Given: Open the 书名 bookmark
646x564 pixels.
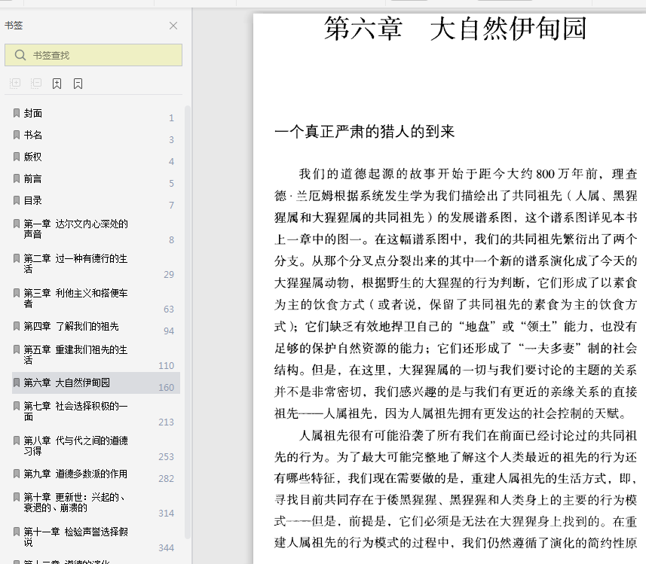Looking at the screenshot, I should (x=32, y=135).
